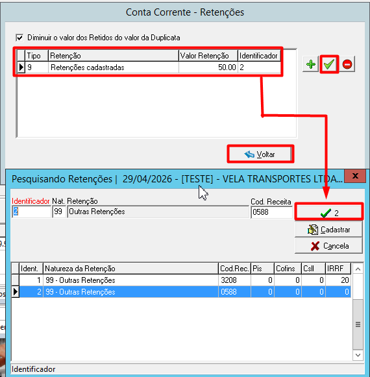Click the Pis column header
Viewport: 370px width, 377px height.
click(262, 269)
